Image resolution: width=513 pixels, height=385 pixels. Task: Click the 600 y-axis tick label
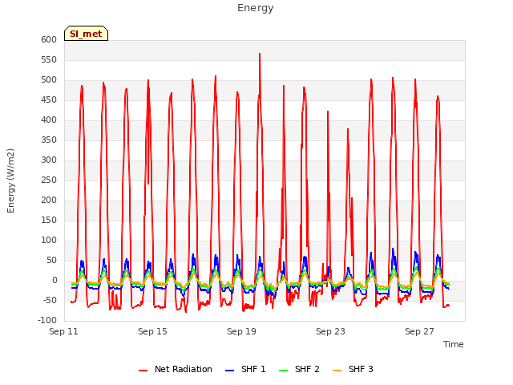pyautogui.click(x=49, y=40)
